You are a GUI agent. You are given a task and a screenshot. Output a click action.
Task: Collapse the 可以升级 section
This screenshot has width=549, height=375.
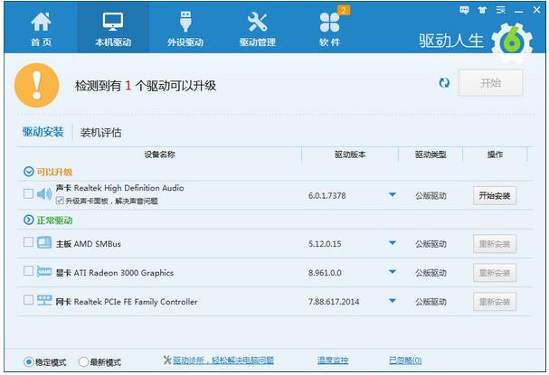pyautogui.click(x=28, y=172)
